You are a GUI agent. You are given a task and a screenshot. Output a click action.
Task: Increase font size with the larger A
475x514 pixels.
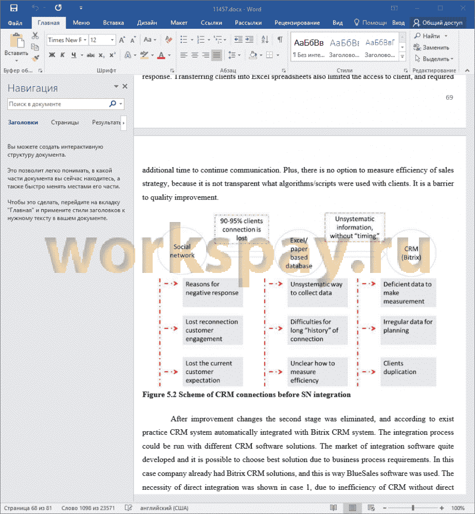click(122, 40)
